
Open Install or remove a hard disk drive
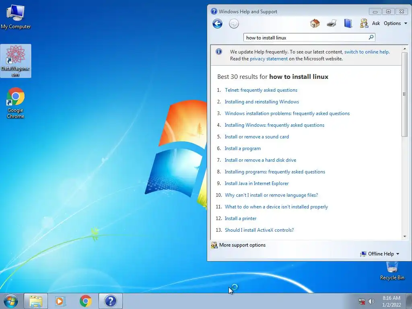pos(260,160)
